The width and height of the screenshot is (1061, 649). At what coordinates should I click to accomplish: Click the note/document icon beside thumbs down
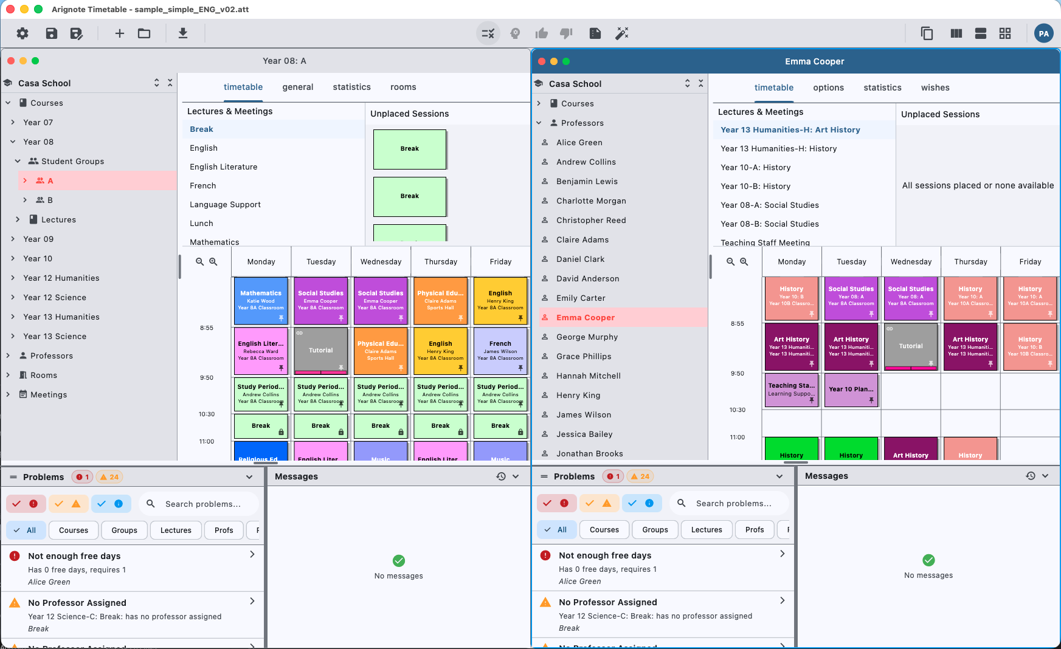coord(595,33)
